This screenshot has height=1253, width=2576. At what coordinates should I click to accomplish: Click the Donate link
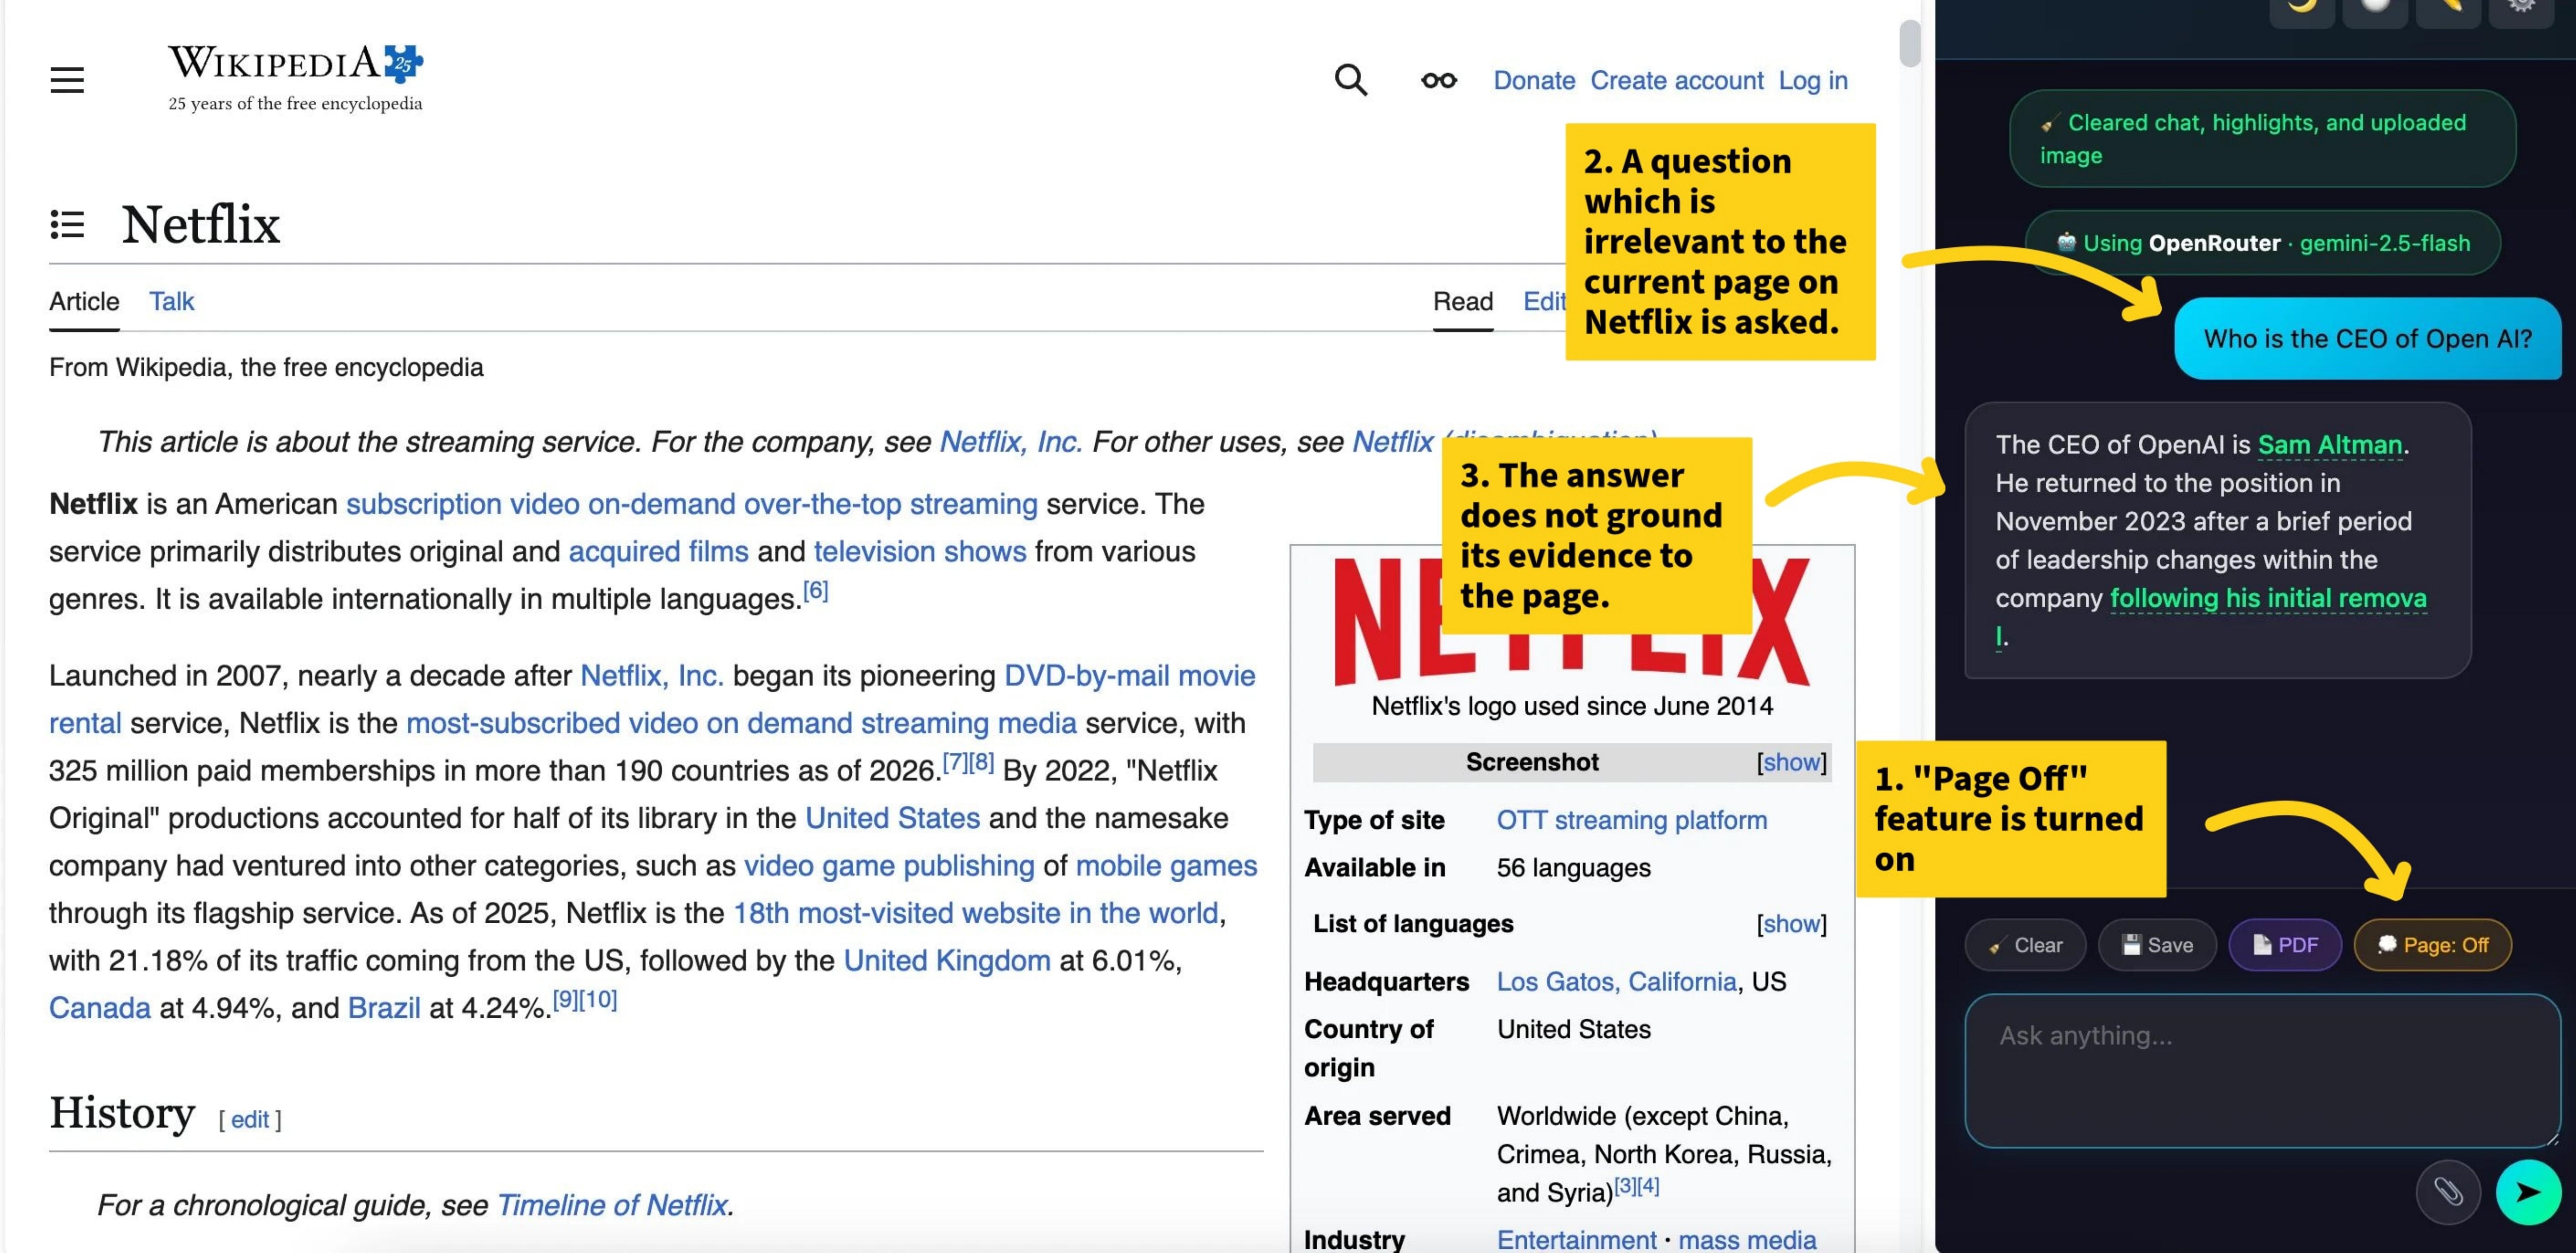[x=1534, y=80]
